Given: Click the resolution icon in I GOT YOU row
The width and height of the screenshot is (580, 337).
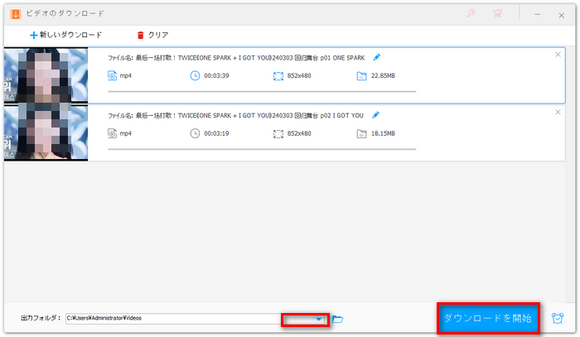Looking at the screenshot, I should coord(278,134).
